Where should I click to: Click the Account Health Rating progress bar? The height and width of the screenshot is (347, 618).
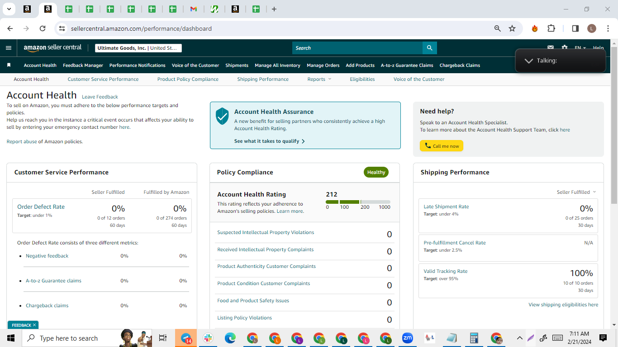(x=358, y=202)
